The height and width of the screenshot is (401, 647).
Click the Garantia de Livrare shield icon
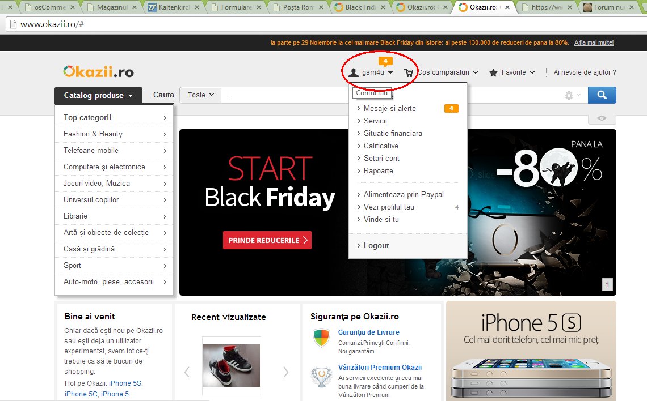click(321, 338)
